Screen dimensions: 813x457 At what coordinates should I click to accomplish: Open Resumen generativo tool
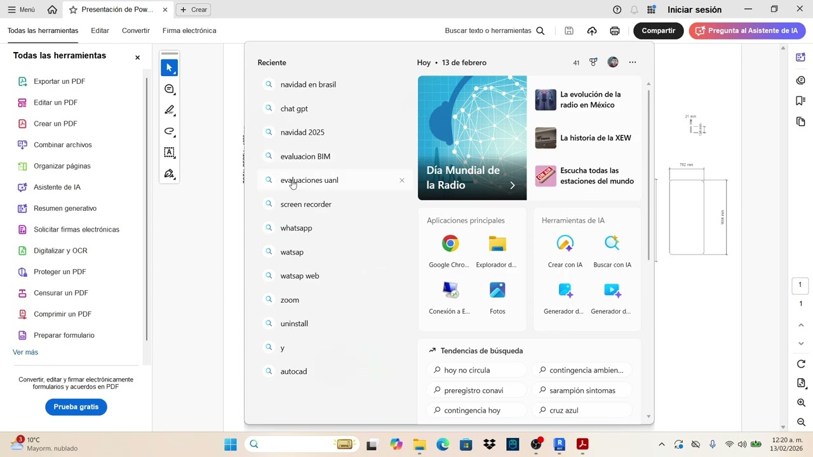57,208
